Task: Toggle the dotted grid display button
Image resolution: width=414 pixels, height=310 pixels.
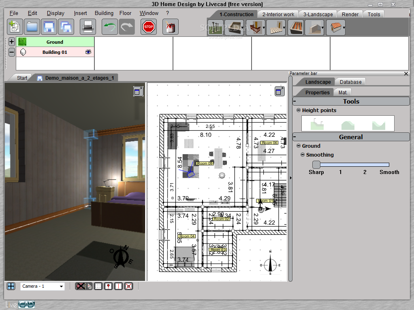Action: coord(98,286)
